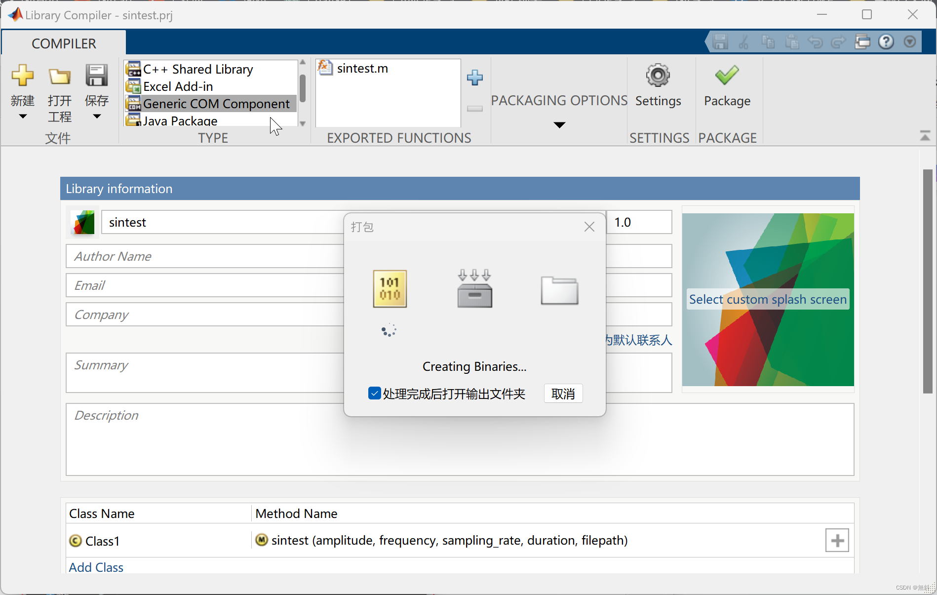Viewport: 937px width, 595px height.
Task: Add an exported function with plus icon
Action: coord(474,78)
